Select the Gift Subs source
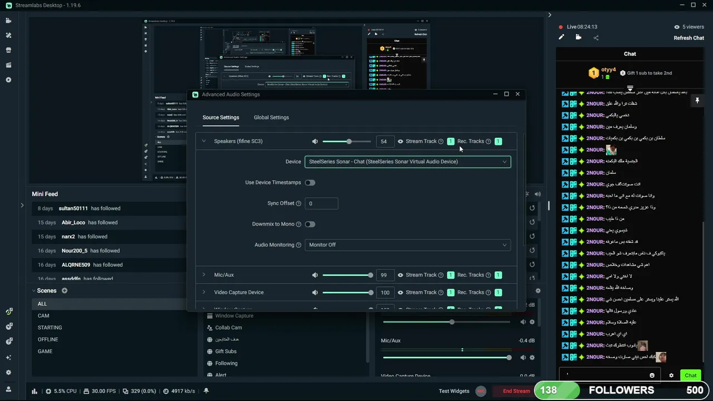The width and height of the screenshot is (713, 401). [226, 351]
